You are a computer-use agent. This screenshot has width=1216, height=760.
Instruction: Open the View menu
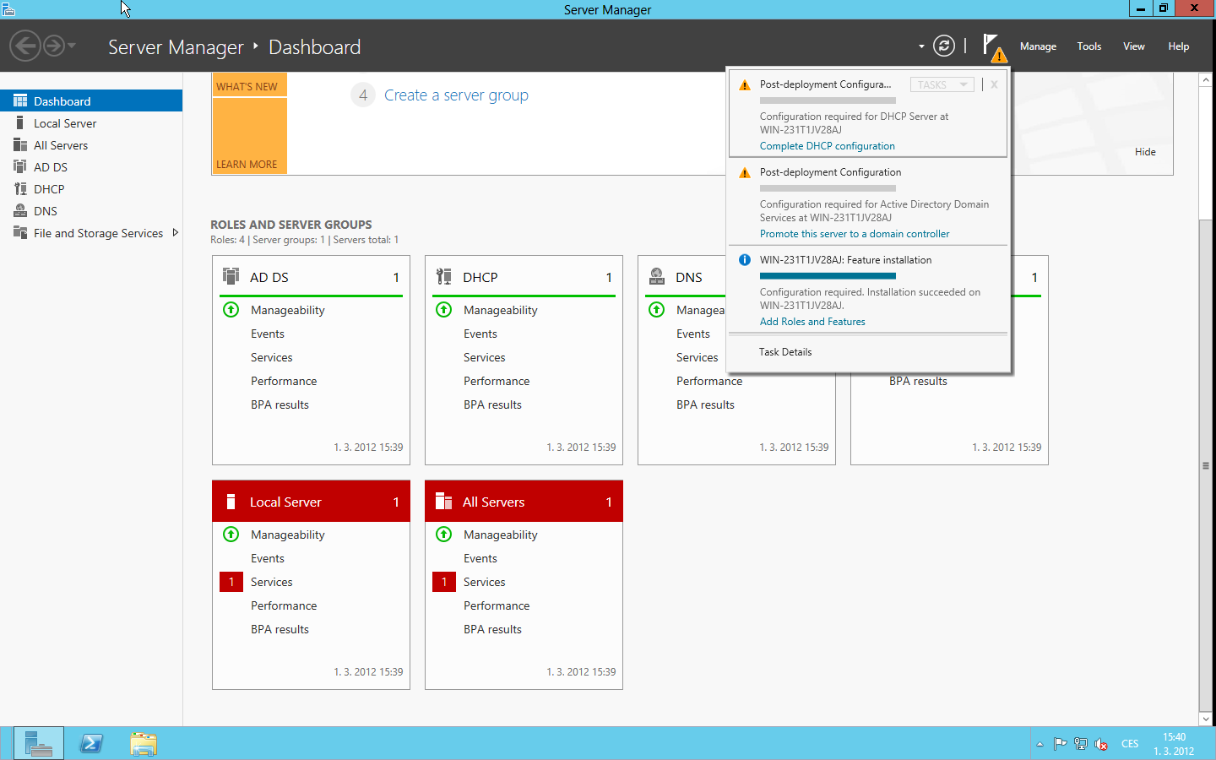click(1133, 46)
